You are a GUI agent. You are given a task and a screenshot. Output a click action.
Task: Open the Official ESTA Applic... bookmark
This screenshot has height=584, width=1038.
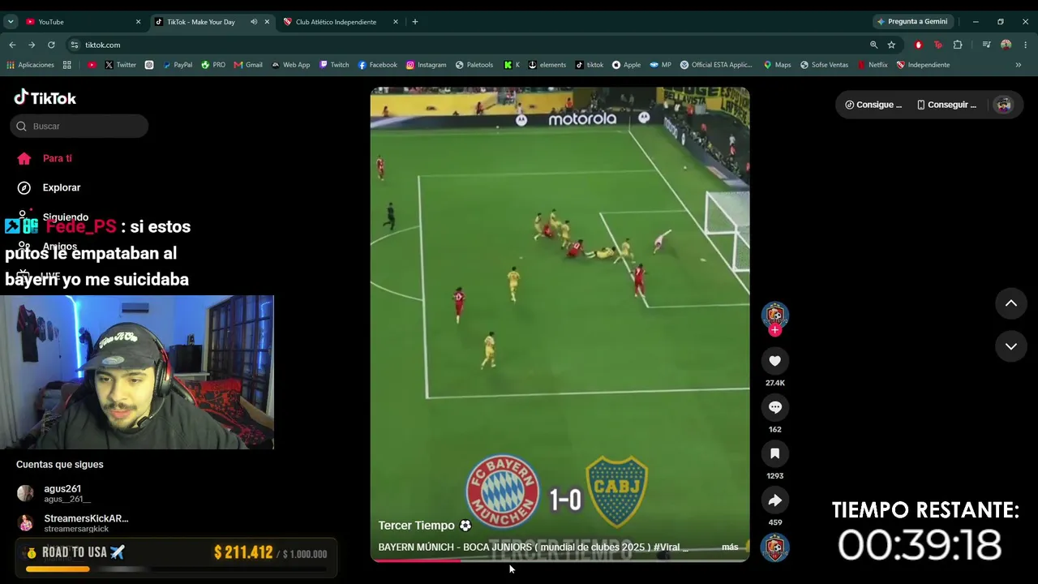[716, 65]
